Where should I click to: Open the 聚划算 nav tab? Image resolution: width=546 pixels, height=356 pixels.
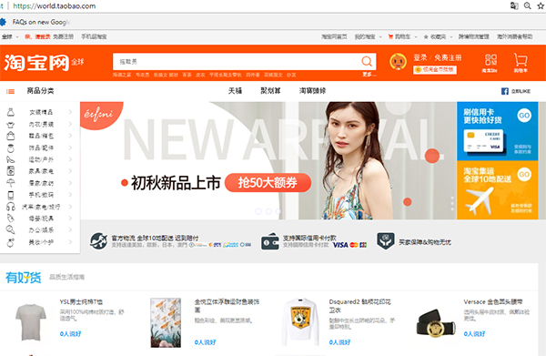tap(270, 91)
